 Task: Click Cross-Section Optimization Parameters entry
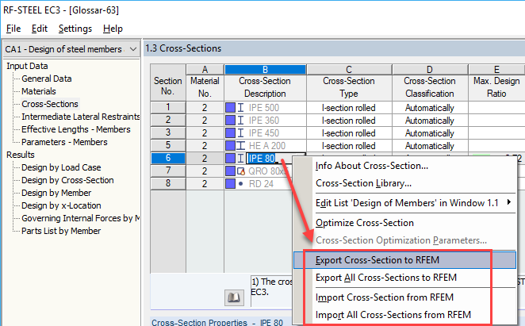(401, 240)
